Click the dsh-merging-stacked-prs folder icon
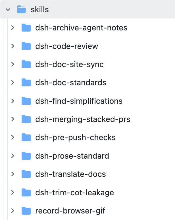The height and width of the screenshot is (224, 175). (x=26, y=119)
